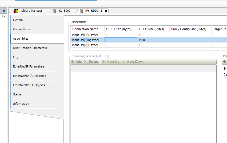Click the Move Up button
The image size is (227, 143).
[x=111, y=62]
